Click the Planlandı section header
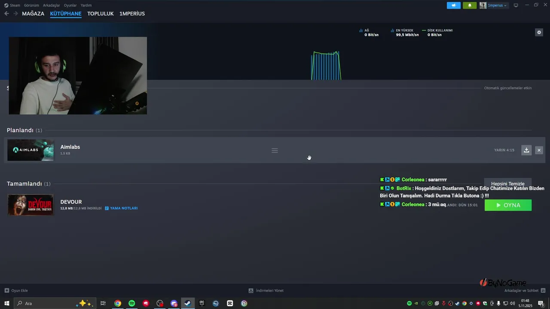The height and width of the screenshot is (309, 550). coord(24,130)
